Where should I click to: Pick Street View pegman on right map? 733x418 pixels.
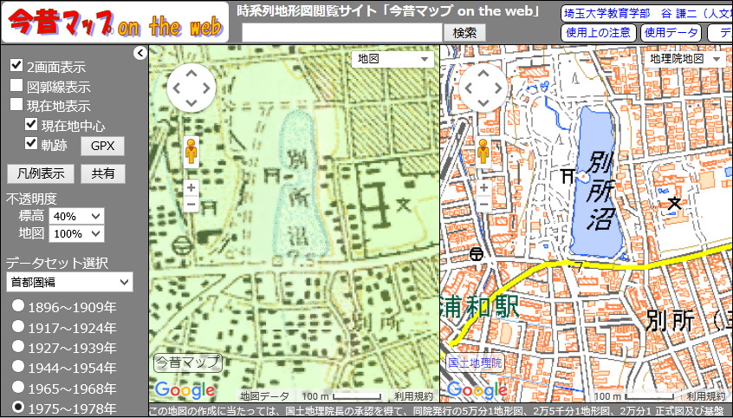pos(483,153)
